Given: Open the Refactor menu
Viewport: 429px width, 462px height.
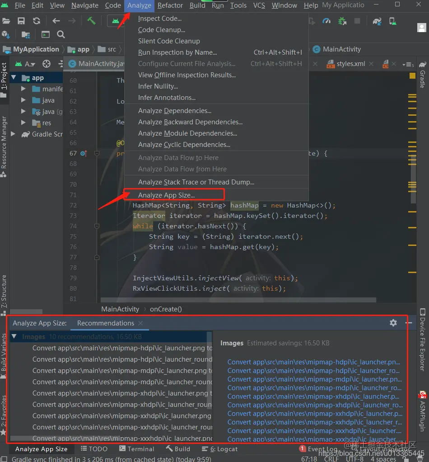Looking at the screenshot, I should coord(170,5).
